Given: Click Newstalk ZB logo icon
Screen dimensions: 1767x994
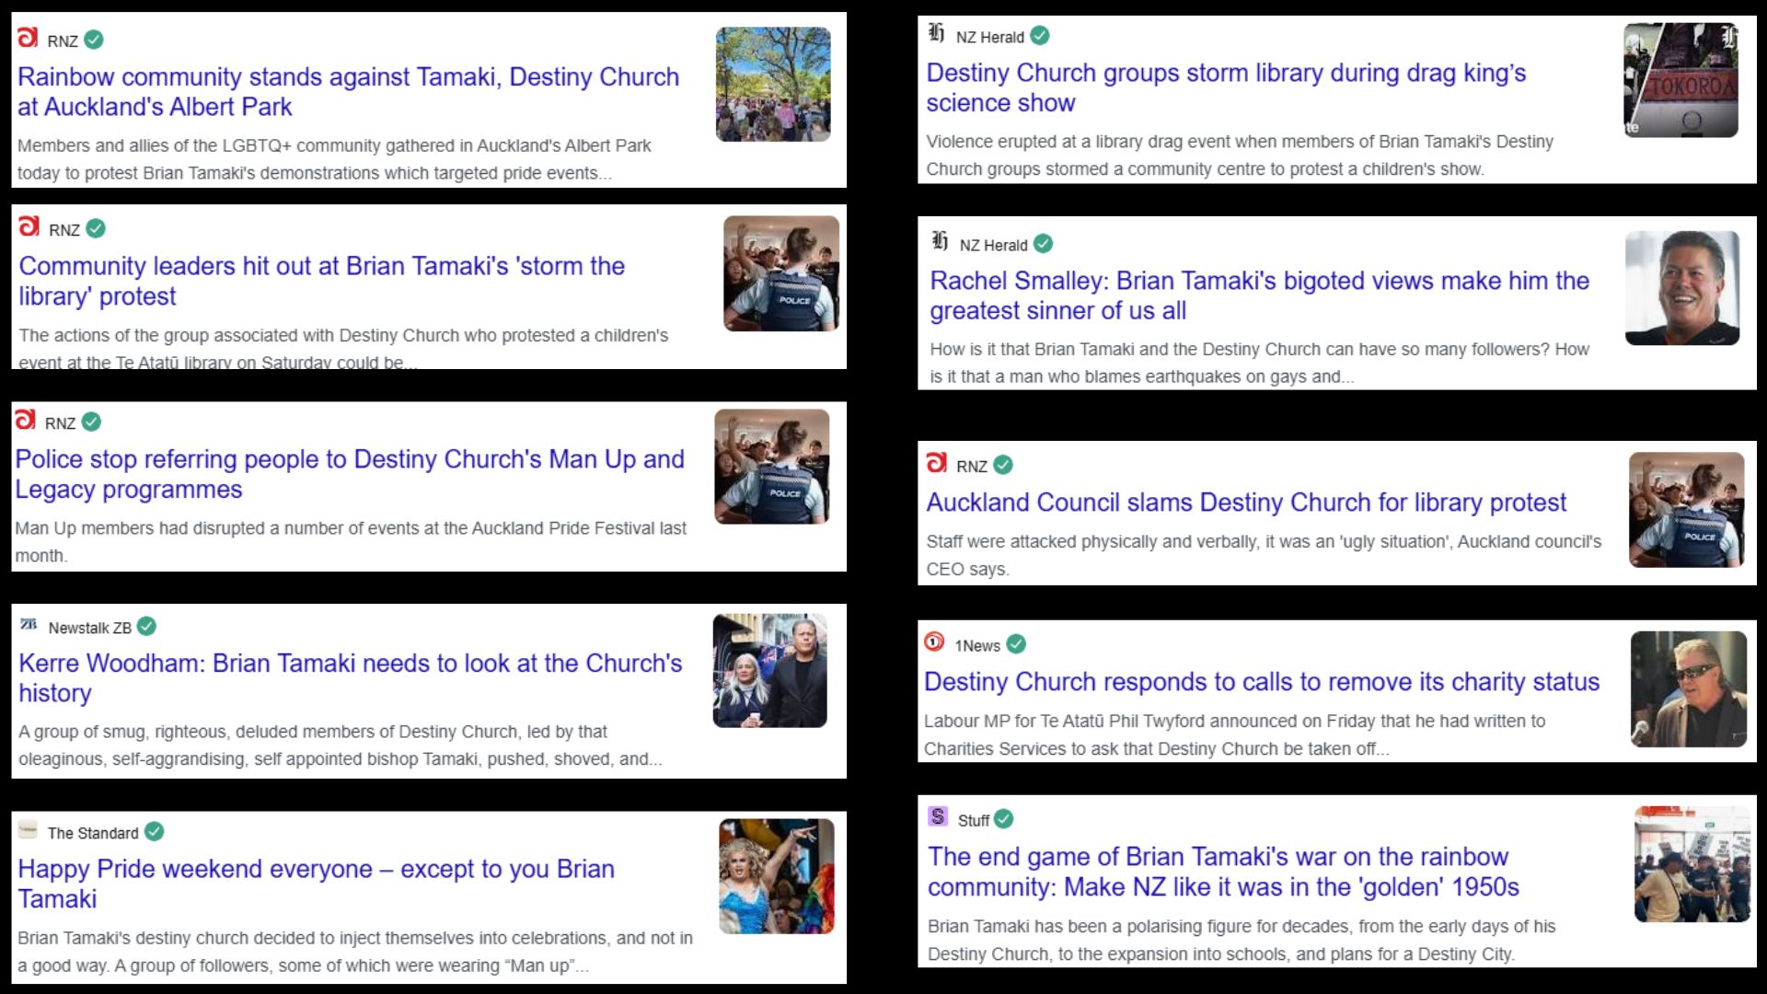Looking at the screenshot, I should pos(29,625).
